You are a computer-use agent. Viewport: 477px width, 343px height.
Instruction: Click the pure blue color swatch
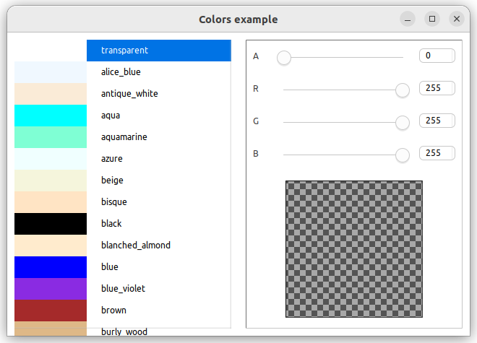point(51,267)
